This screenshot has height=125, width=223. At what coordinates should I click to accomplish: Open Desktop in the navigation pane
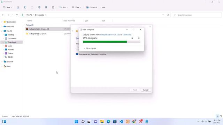[11, 35]
